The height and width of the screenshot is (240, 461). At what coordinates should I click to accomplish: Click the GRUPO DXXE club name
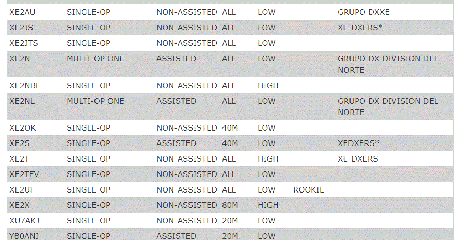tap(363, 12)
